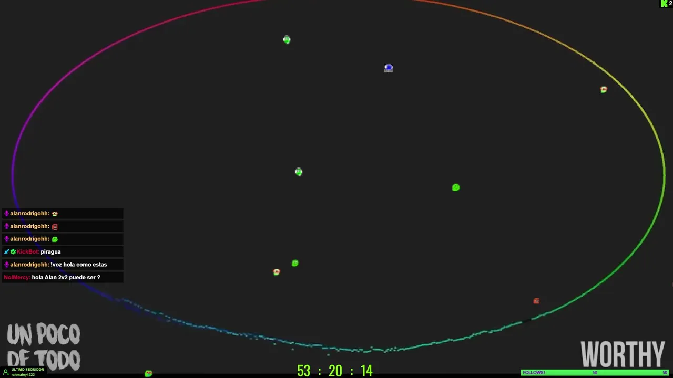673x378 pixels.
Task: Select the orange blob next to the green blob
Action: [x=277, y=272]
